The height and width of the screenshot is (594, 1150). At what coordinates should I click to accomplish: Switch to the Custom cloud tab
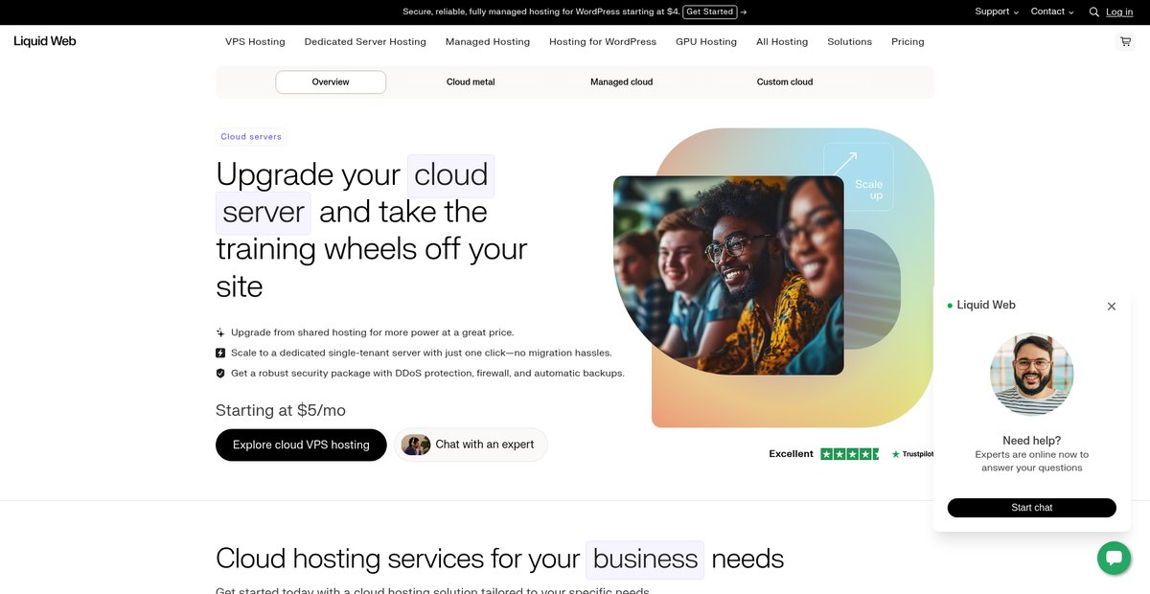tap(785, 82)
